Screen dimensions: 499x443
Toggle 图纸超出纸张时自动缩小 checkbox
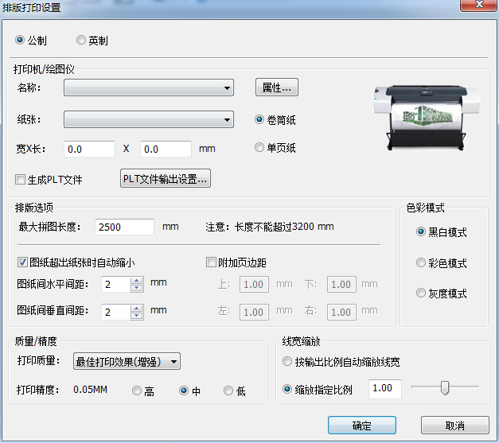coord(22,261)
